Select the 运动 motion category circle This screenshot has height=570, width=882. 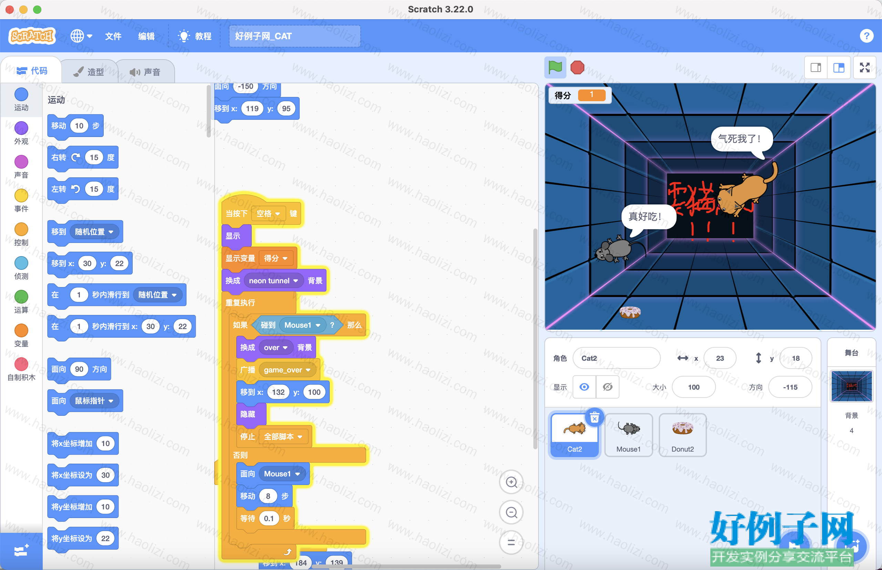click(x=21, y=94)
